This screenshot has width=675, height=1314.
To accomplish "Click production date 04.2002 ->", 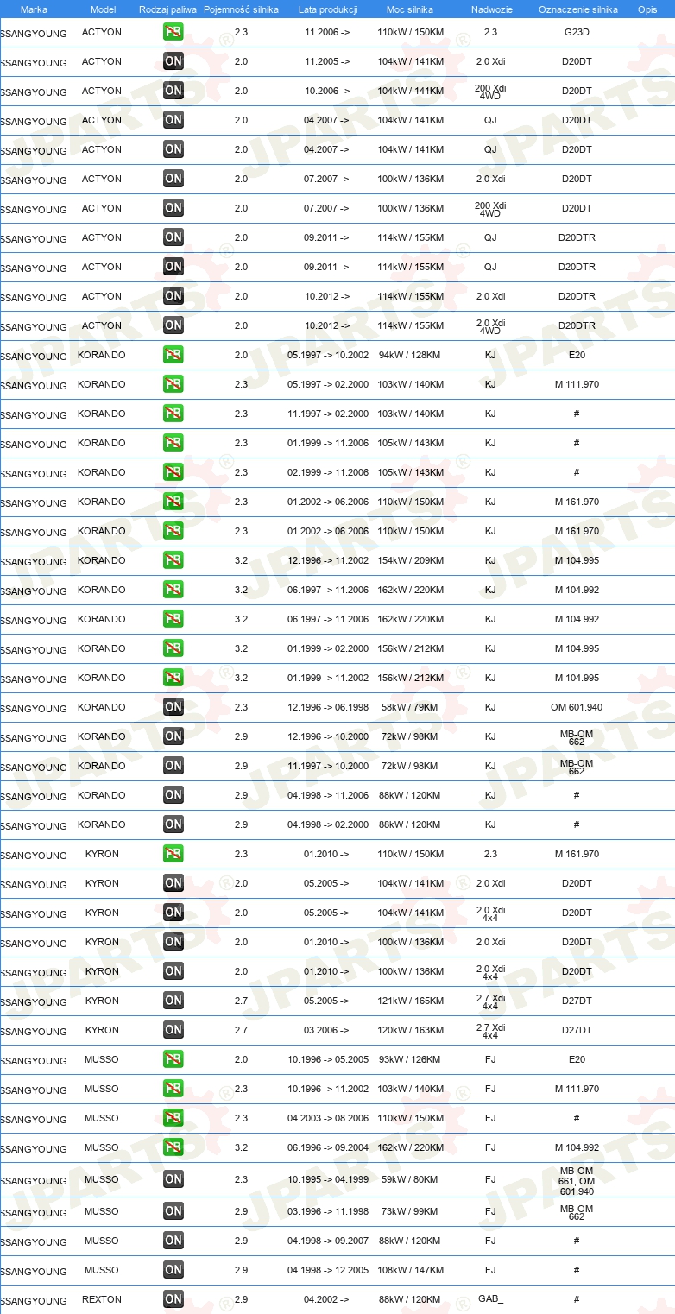I will 327,1299.
